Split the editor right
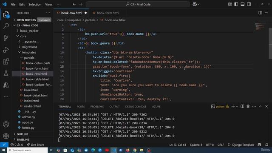 coord(260,13)
